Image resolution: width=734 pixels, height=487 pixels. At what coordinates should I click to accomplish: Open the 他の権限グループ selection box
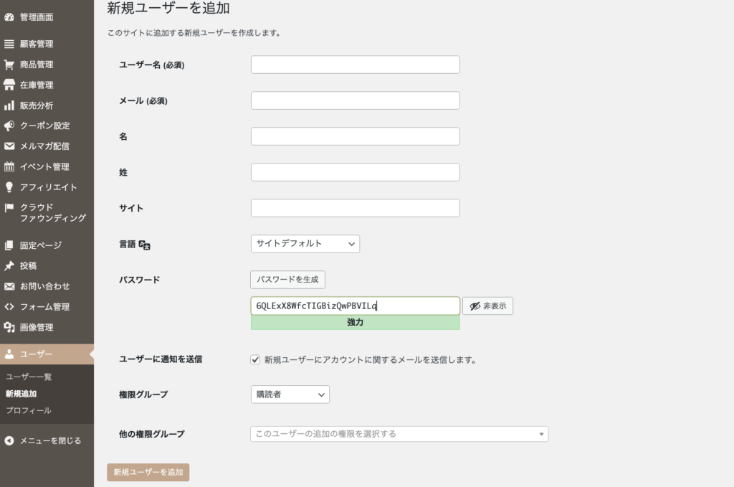[399, 434]
